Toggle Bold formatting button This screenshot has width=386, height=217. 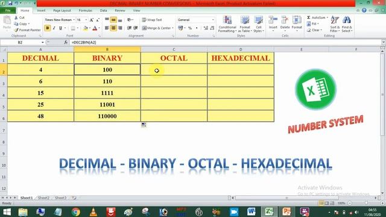48,28
